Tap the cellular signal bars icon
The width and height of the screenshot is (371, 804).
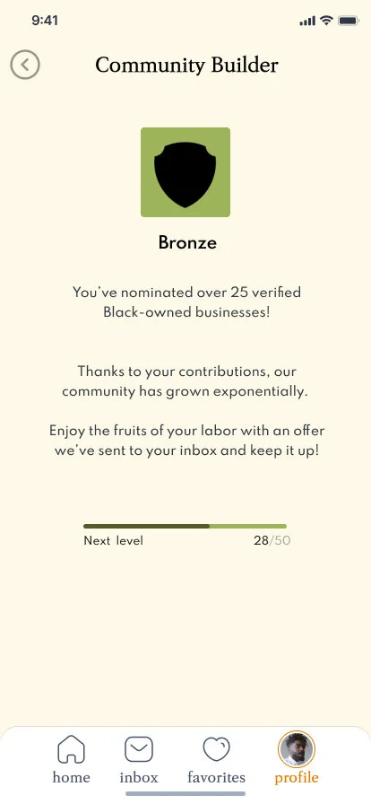(x=307, y=21)
